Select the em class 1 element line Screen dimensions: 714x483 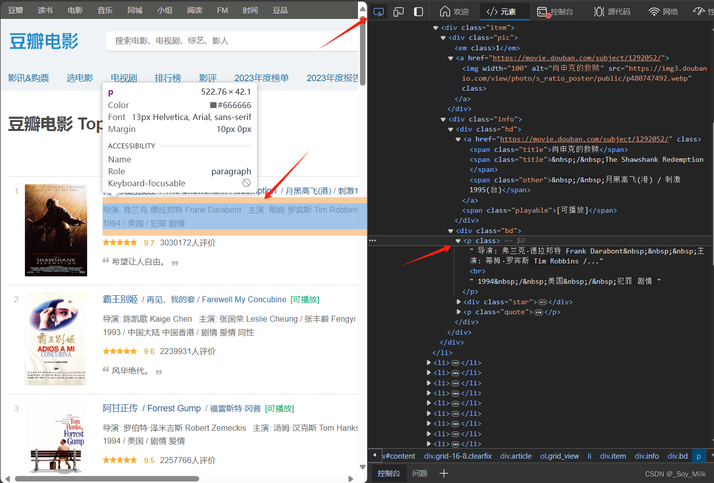click(487, 48)
